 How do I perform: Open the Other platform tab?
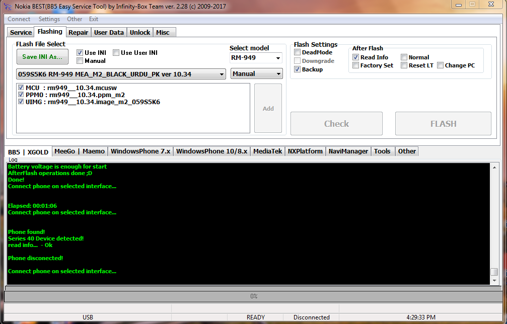click(407, 151)
